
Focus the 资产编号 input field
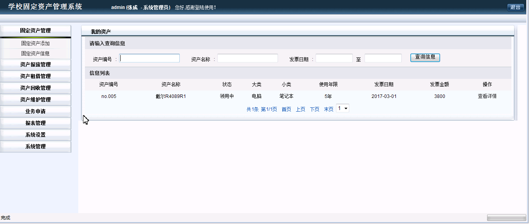(150, 58)
